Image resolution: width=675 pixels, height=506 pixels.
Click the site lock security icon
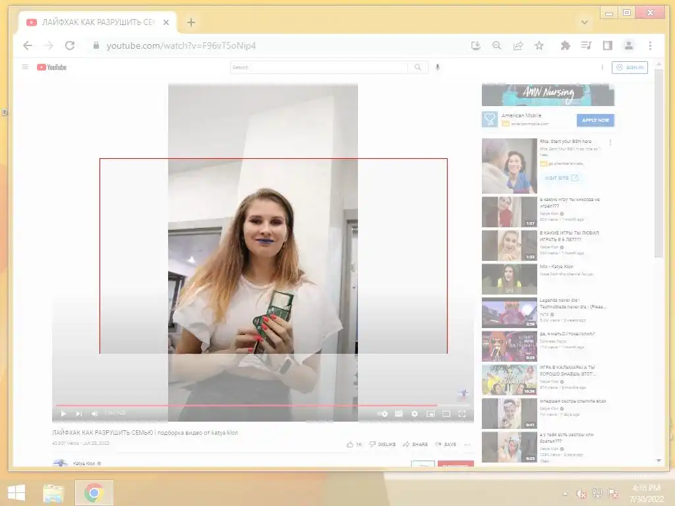click(x=96, y=45)
